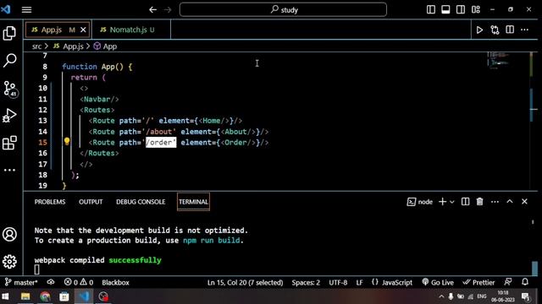Change indentation via Spaces: 2

306,283
